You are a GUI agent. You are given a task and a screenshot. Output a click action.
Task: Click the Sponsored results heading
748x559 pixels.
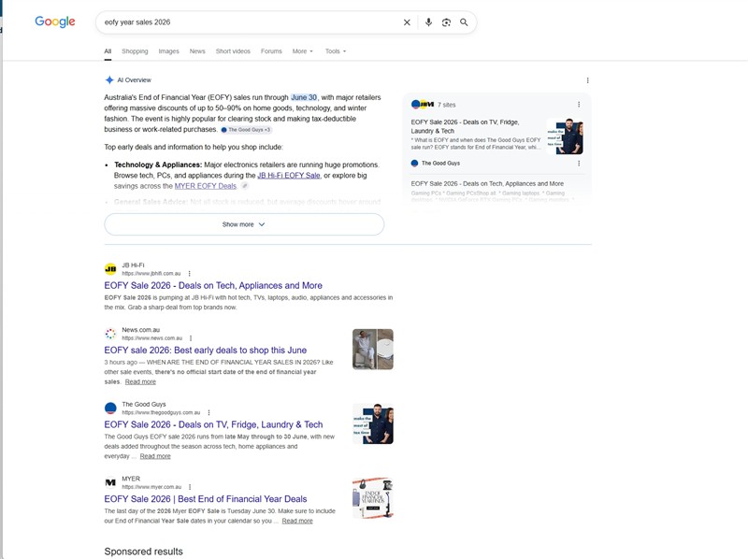click(144, 552)
